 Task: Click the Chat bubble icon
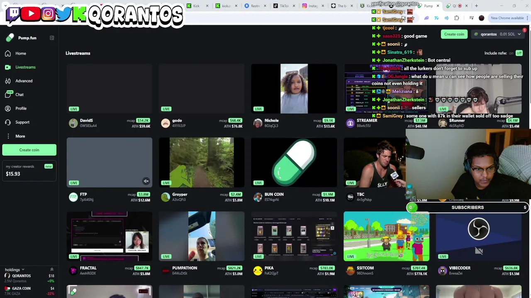click(x=8, y=94)
